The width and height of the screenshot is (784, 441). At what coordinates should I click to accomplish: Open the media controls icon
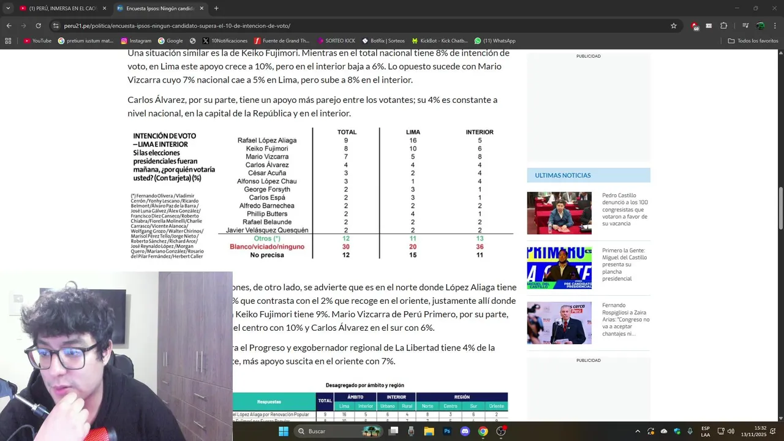point(745,26)
